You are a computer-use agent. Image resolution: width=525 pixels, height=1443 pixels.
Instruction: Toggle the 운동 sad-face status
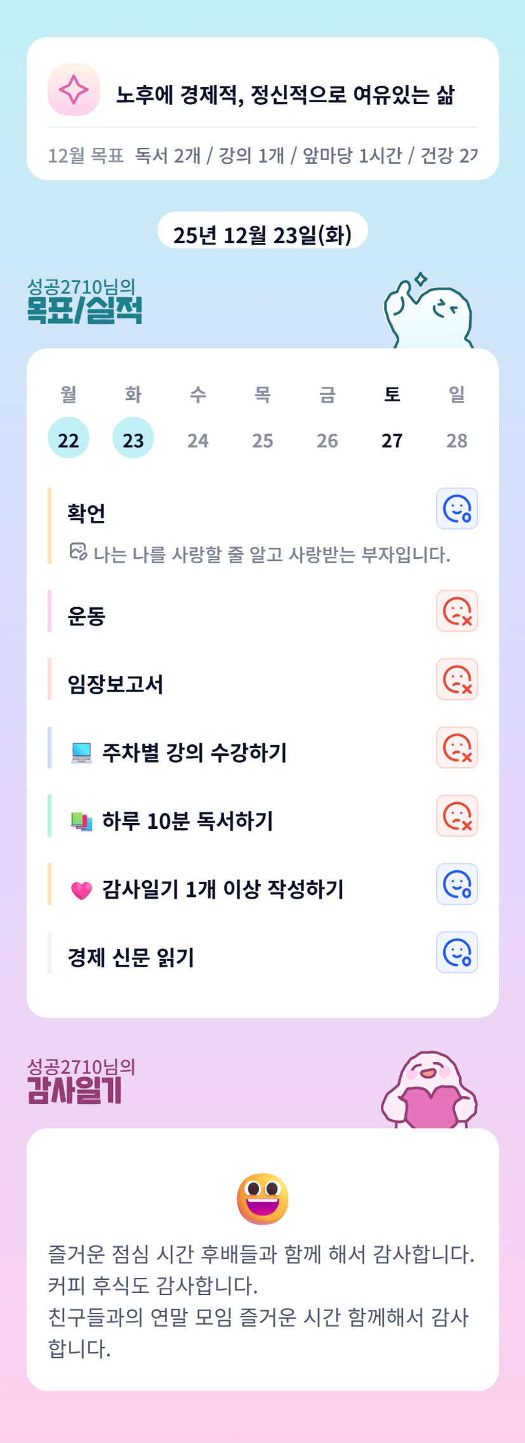[456, 612]
